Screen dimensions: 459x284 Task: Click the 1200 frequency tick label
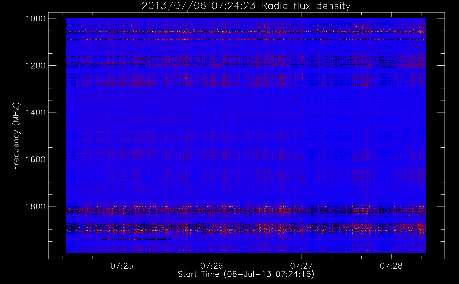point(35,66)
